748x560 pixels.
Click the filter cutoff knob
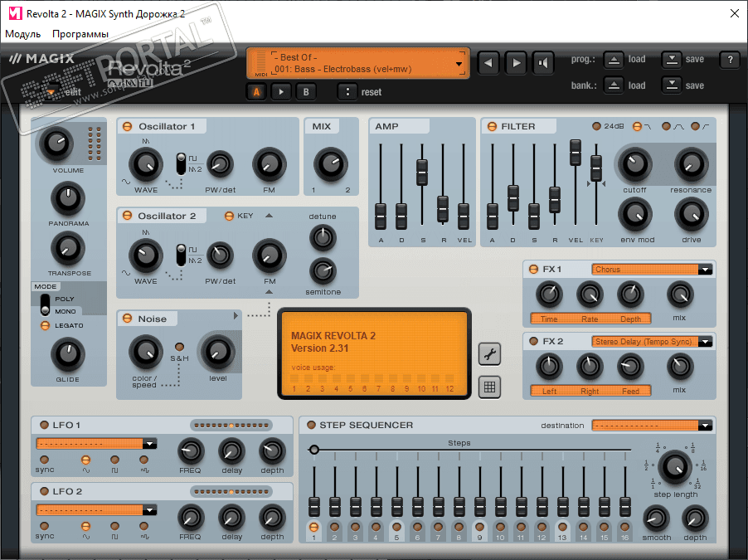(635, 164)
